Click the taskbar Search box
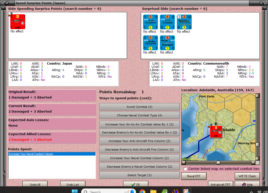The height and width of the screenshot is (193, 268). pyautogui.click(x=108, y=191)
